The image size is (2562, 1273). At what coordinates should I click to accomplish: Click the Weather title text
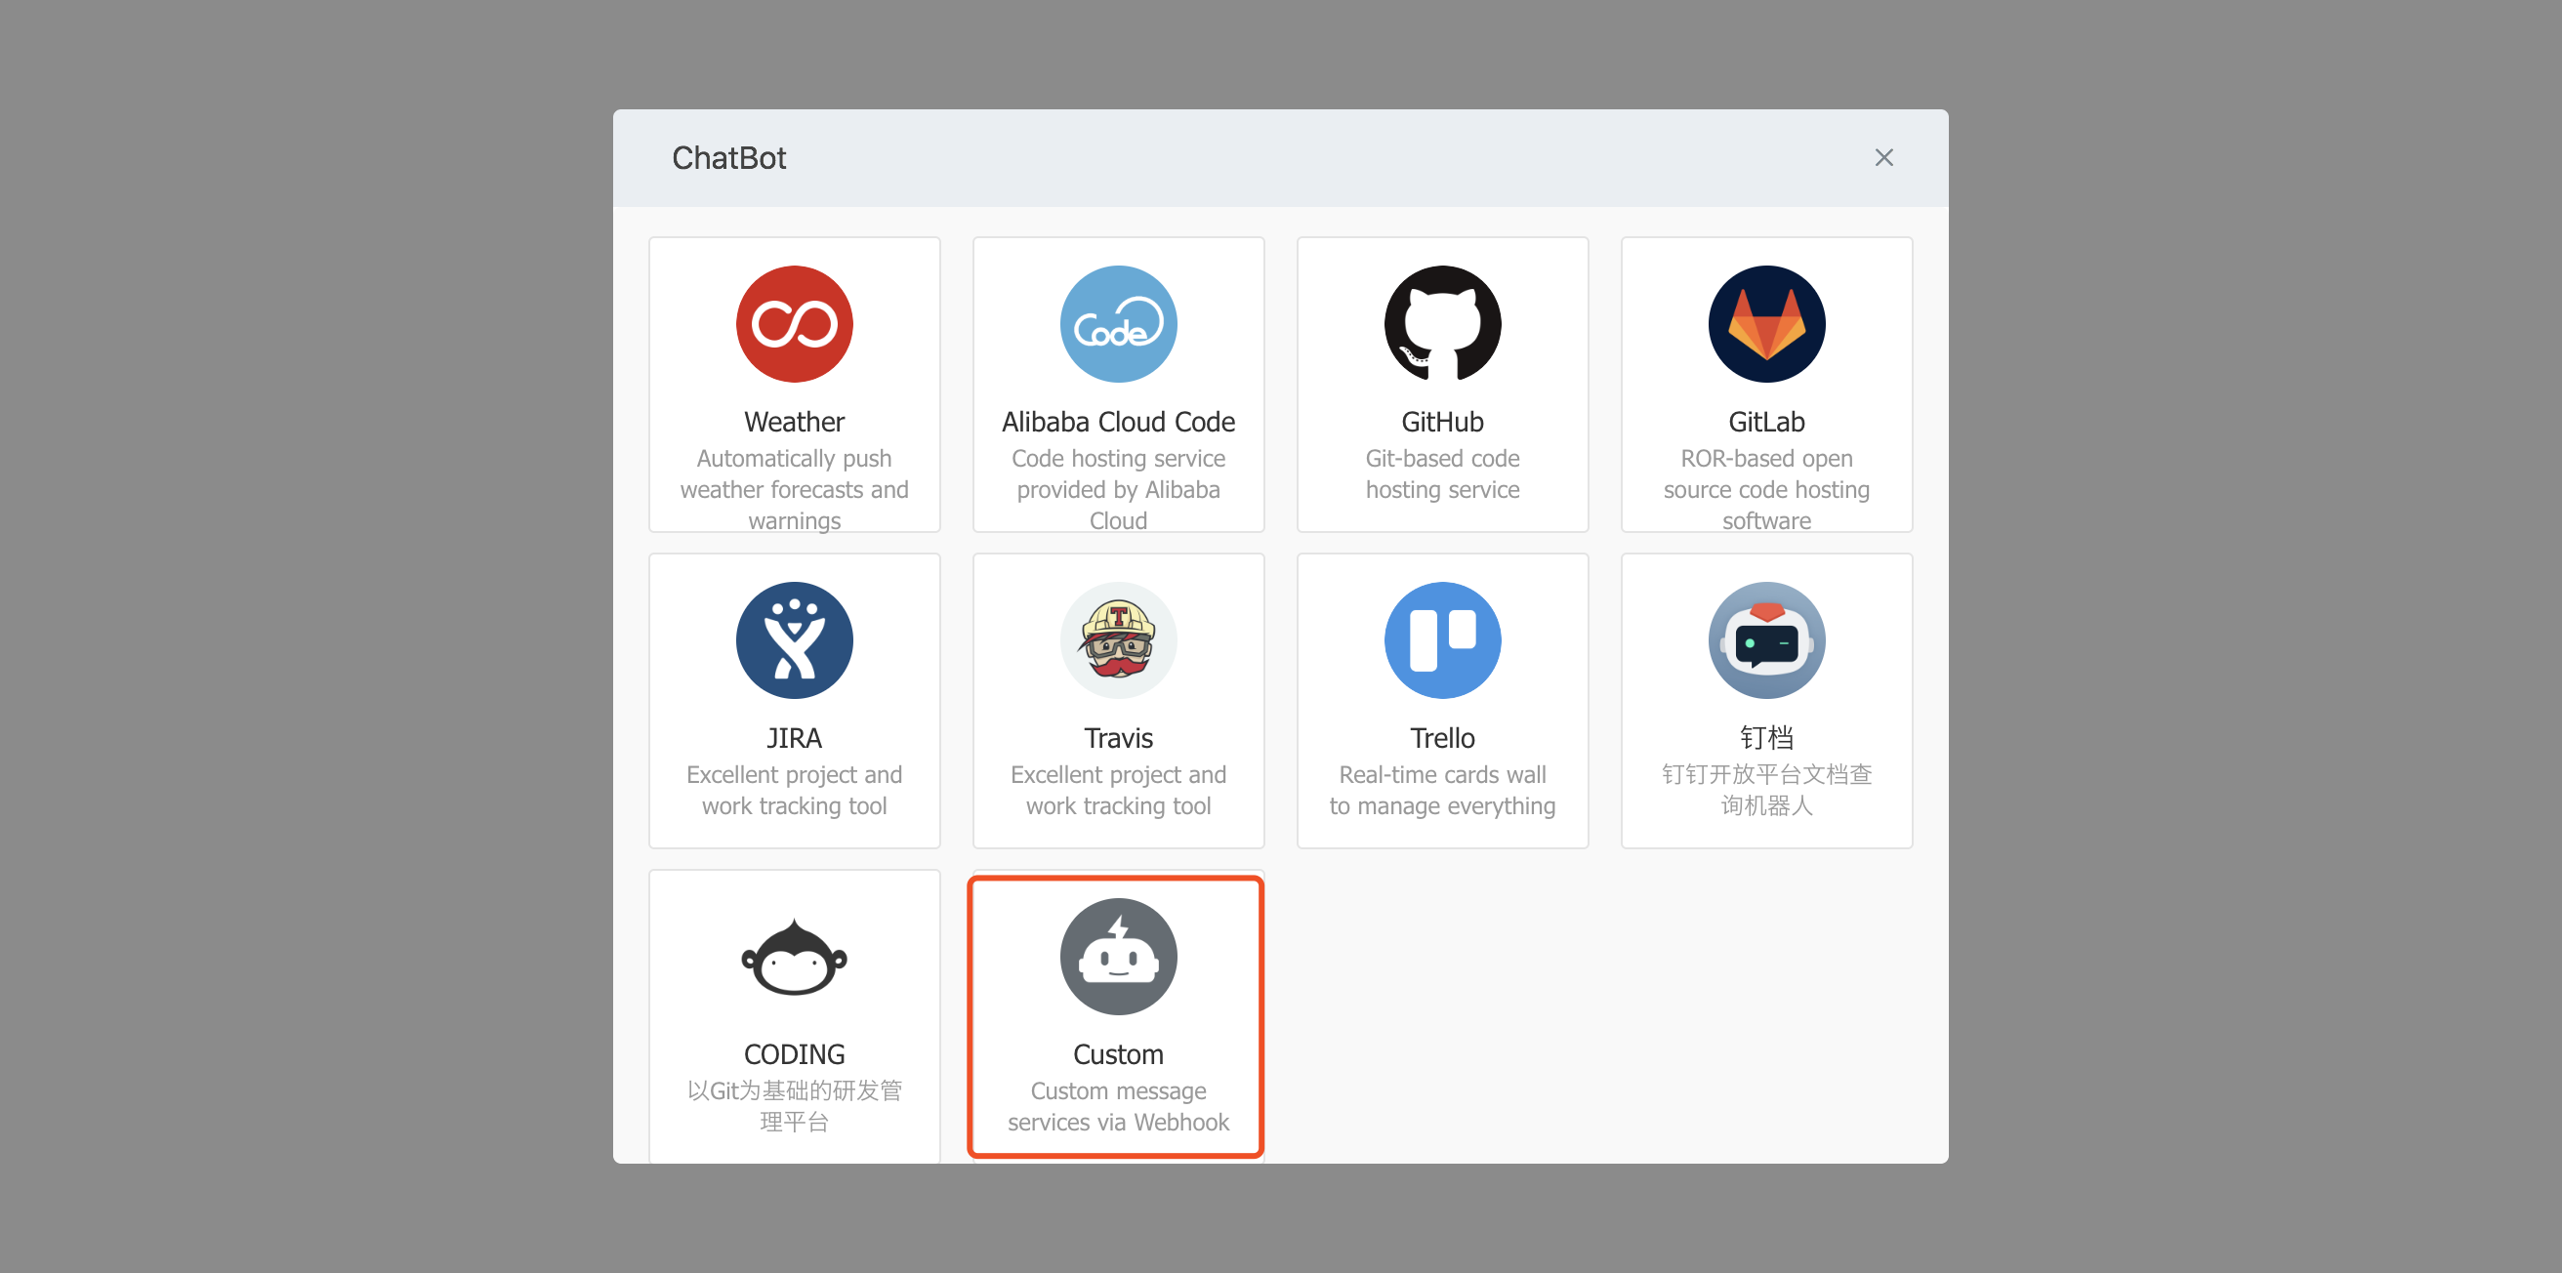[x=794, y=422]
